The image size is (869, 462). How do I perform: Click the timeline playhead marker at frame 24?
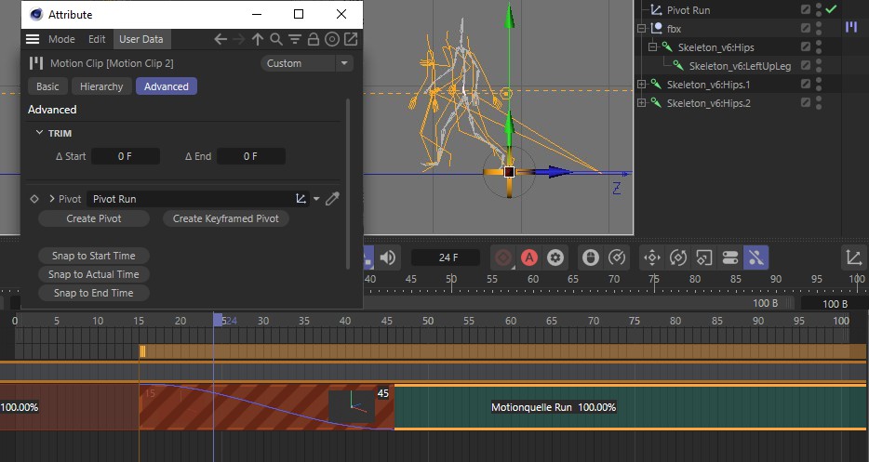(x=218, y=320)
